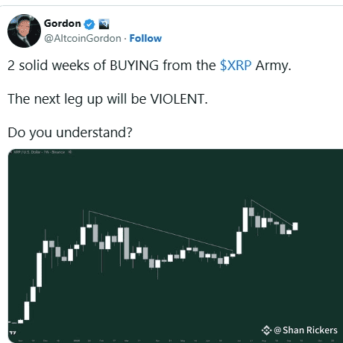Open the $XRP cashtag link
Screen dimensions: 343x343
(236, 66)
